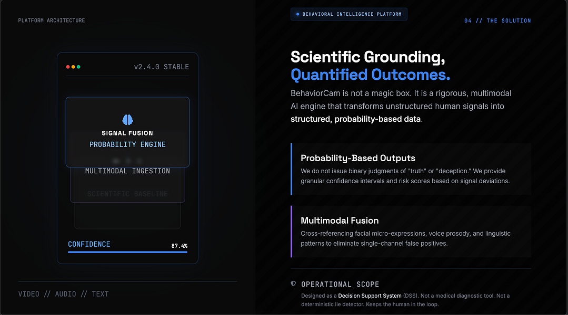Click the v2.4.0 STABLE version text
This screenshot has height=315, width=568.
coord(162,67)
